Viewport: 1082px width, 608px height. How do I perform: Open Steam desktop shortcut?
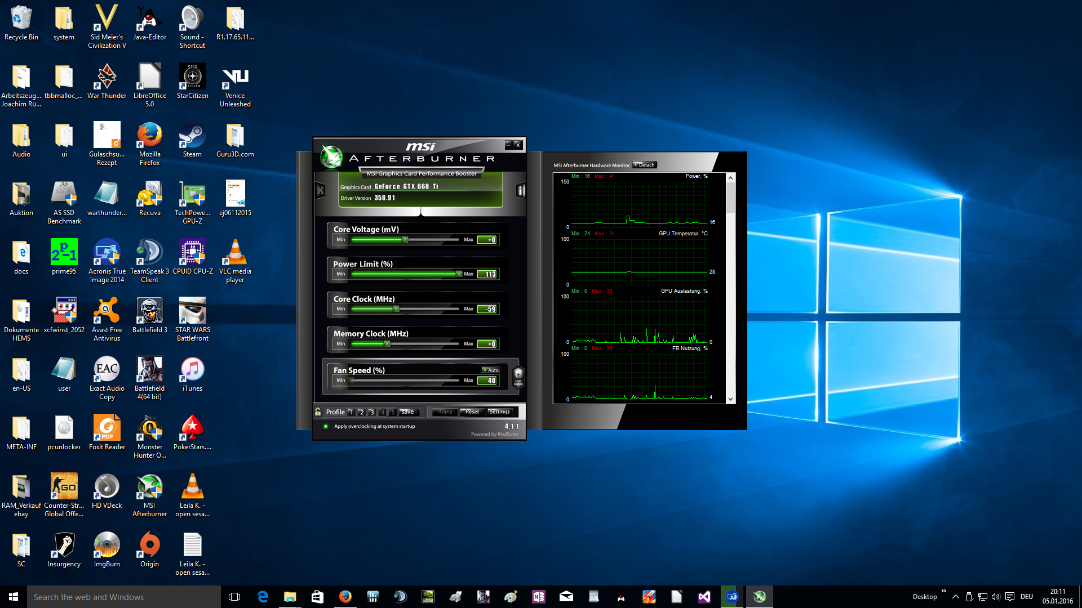[192, 136]
